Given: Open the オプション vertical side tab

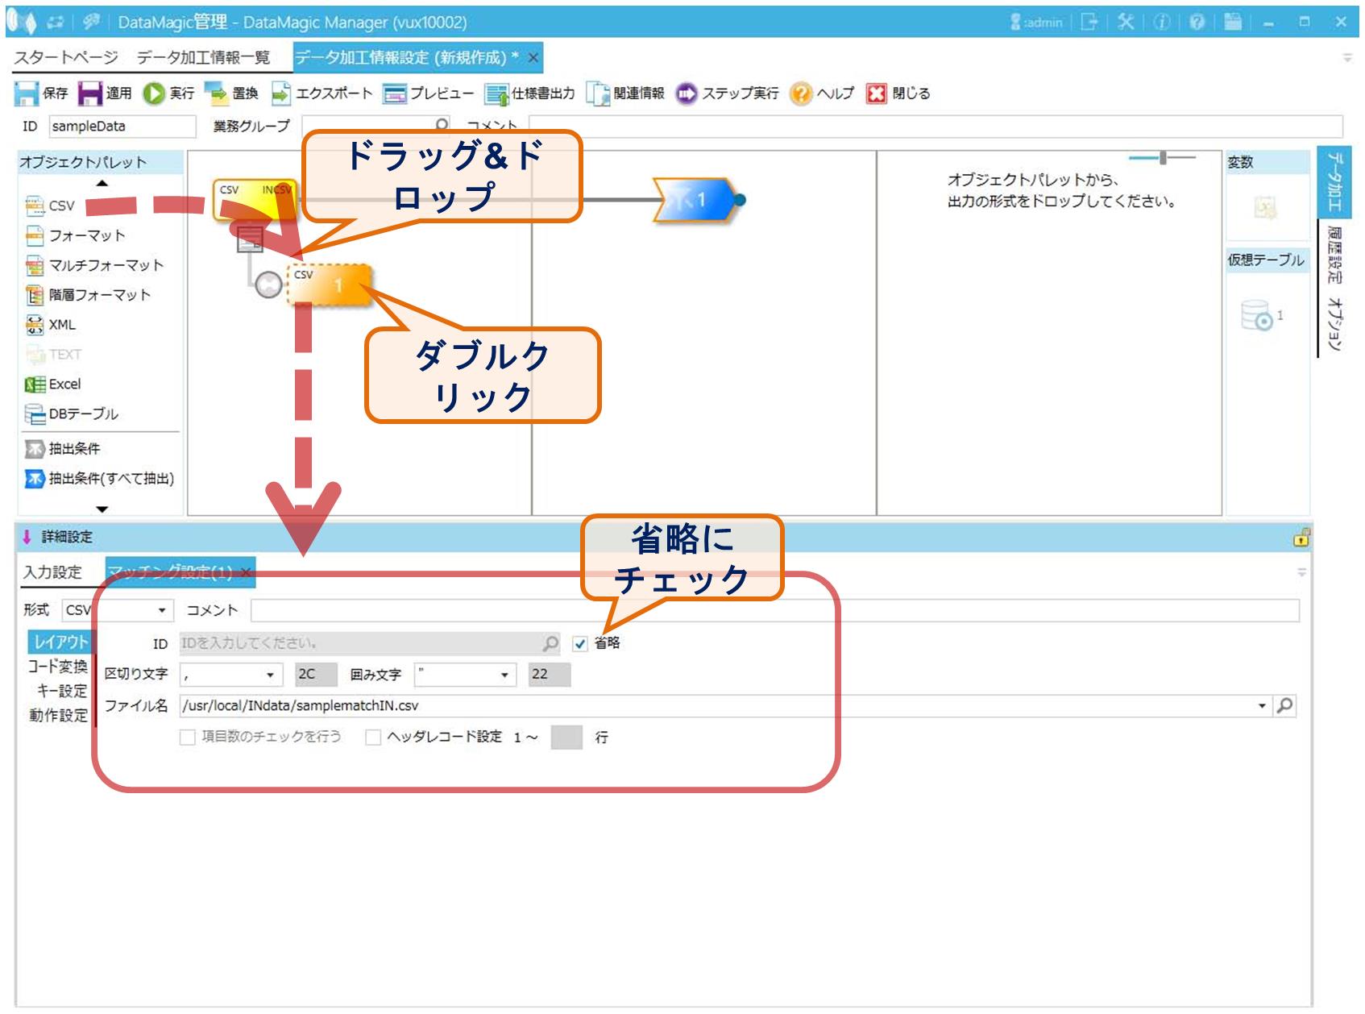Looking at the screenshot, I should (1334, 324).
